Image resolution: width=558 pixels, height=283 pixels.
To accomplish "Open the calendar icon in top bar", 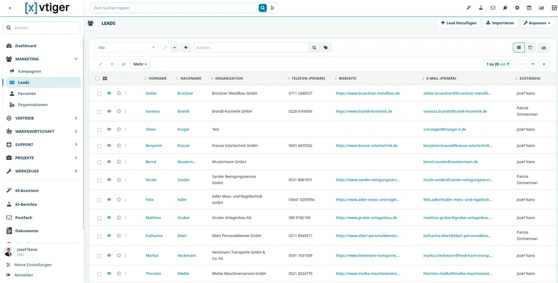I will 529,8.
